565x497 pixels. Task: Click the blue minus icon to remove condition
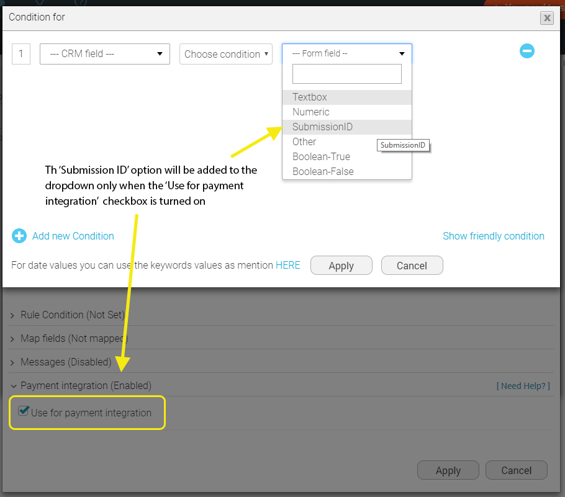click(x=527, y=51)
